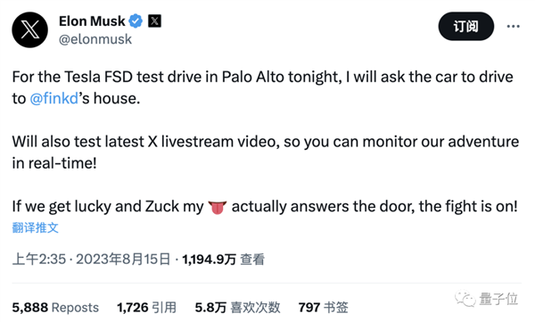Click the 量子位 watermark text
Viewport: 535px width, 322px height.
498,299
